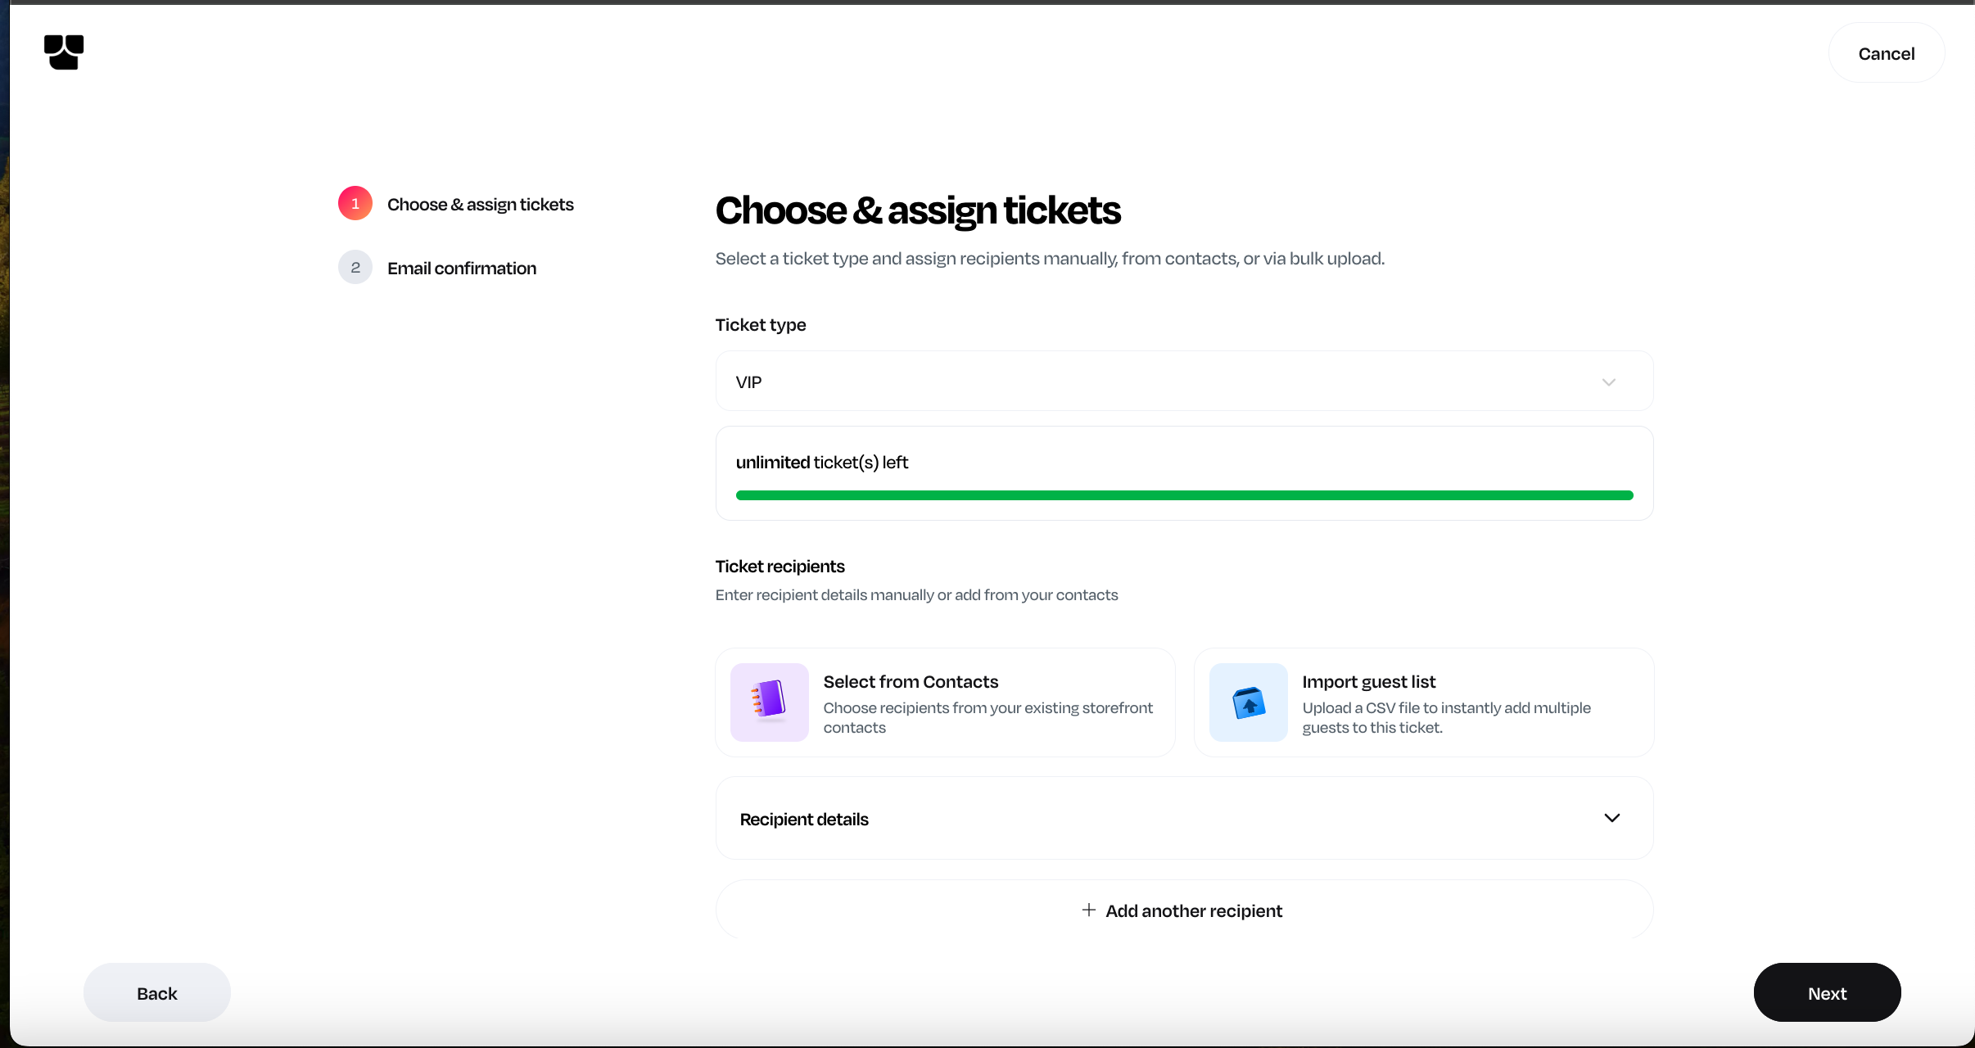Go to Email confirmation step
The height and width of the screenshot is (1048, 1975).
462,269
